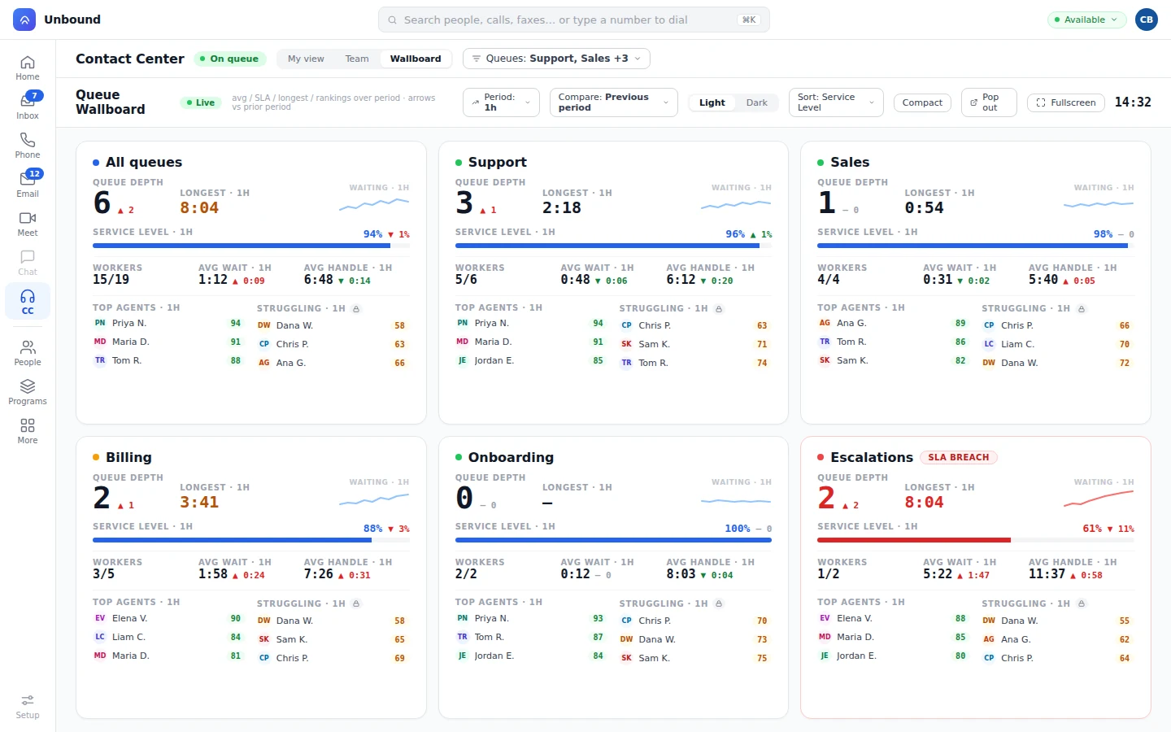Focus the search or dial field
The width and height of the screenshot is (1171, 732).
tap(574, 20)
